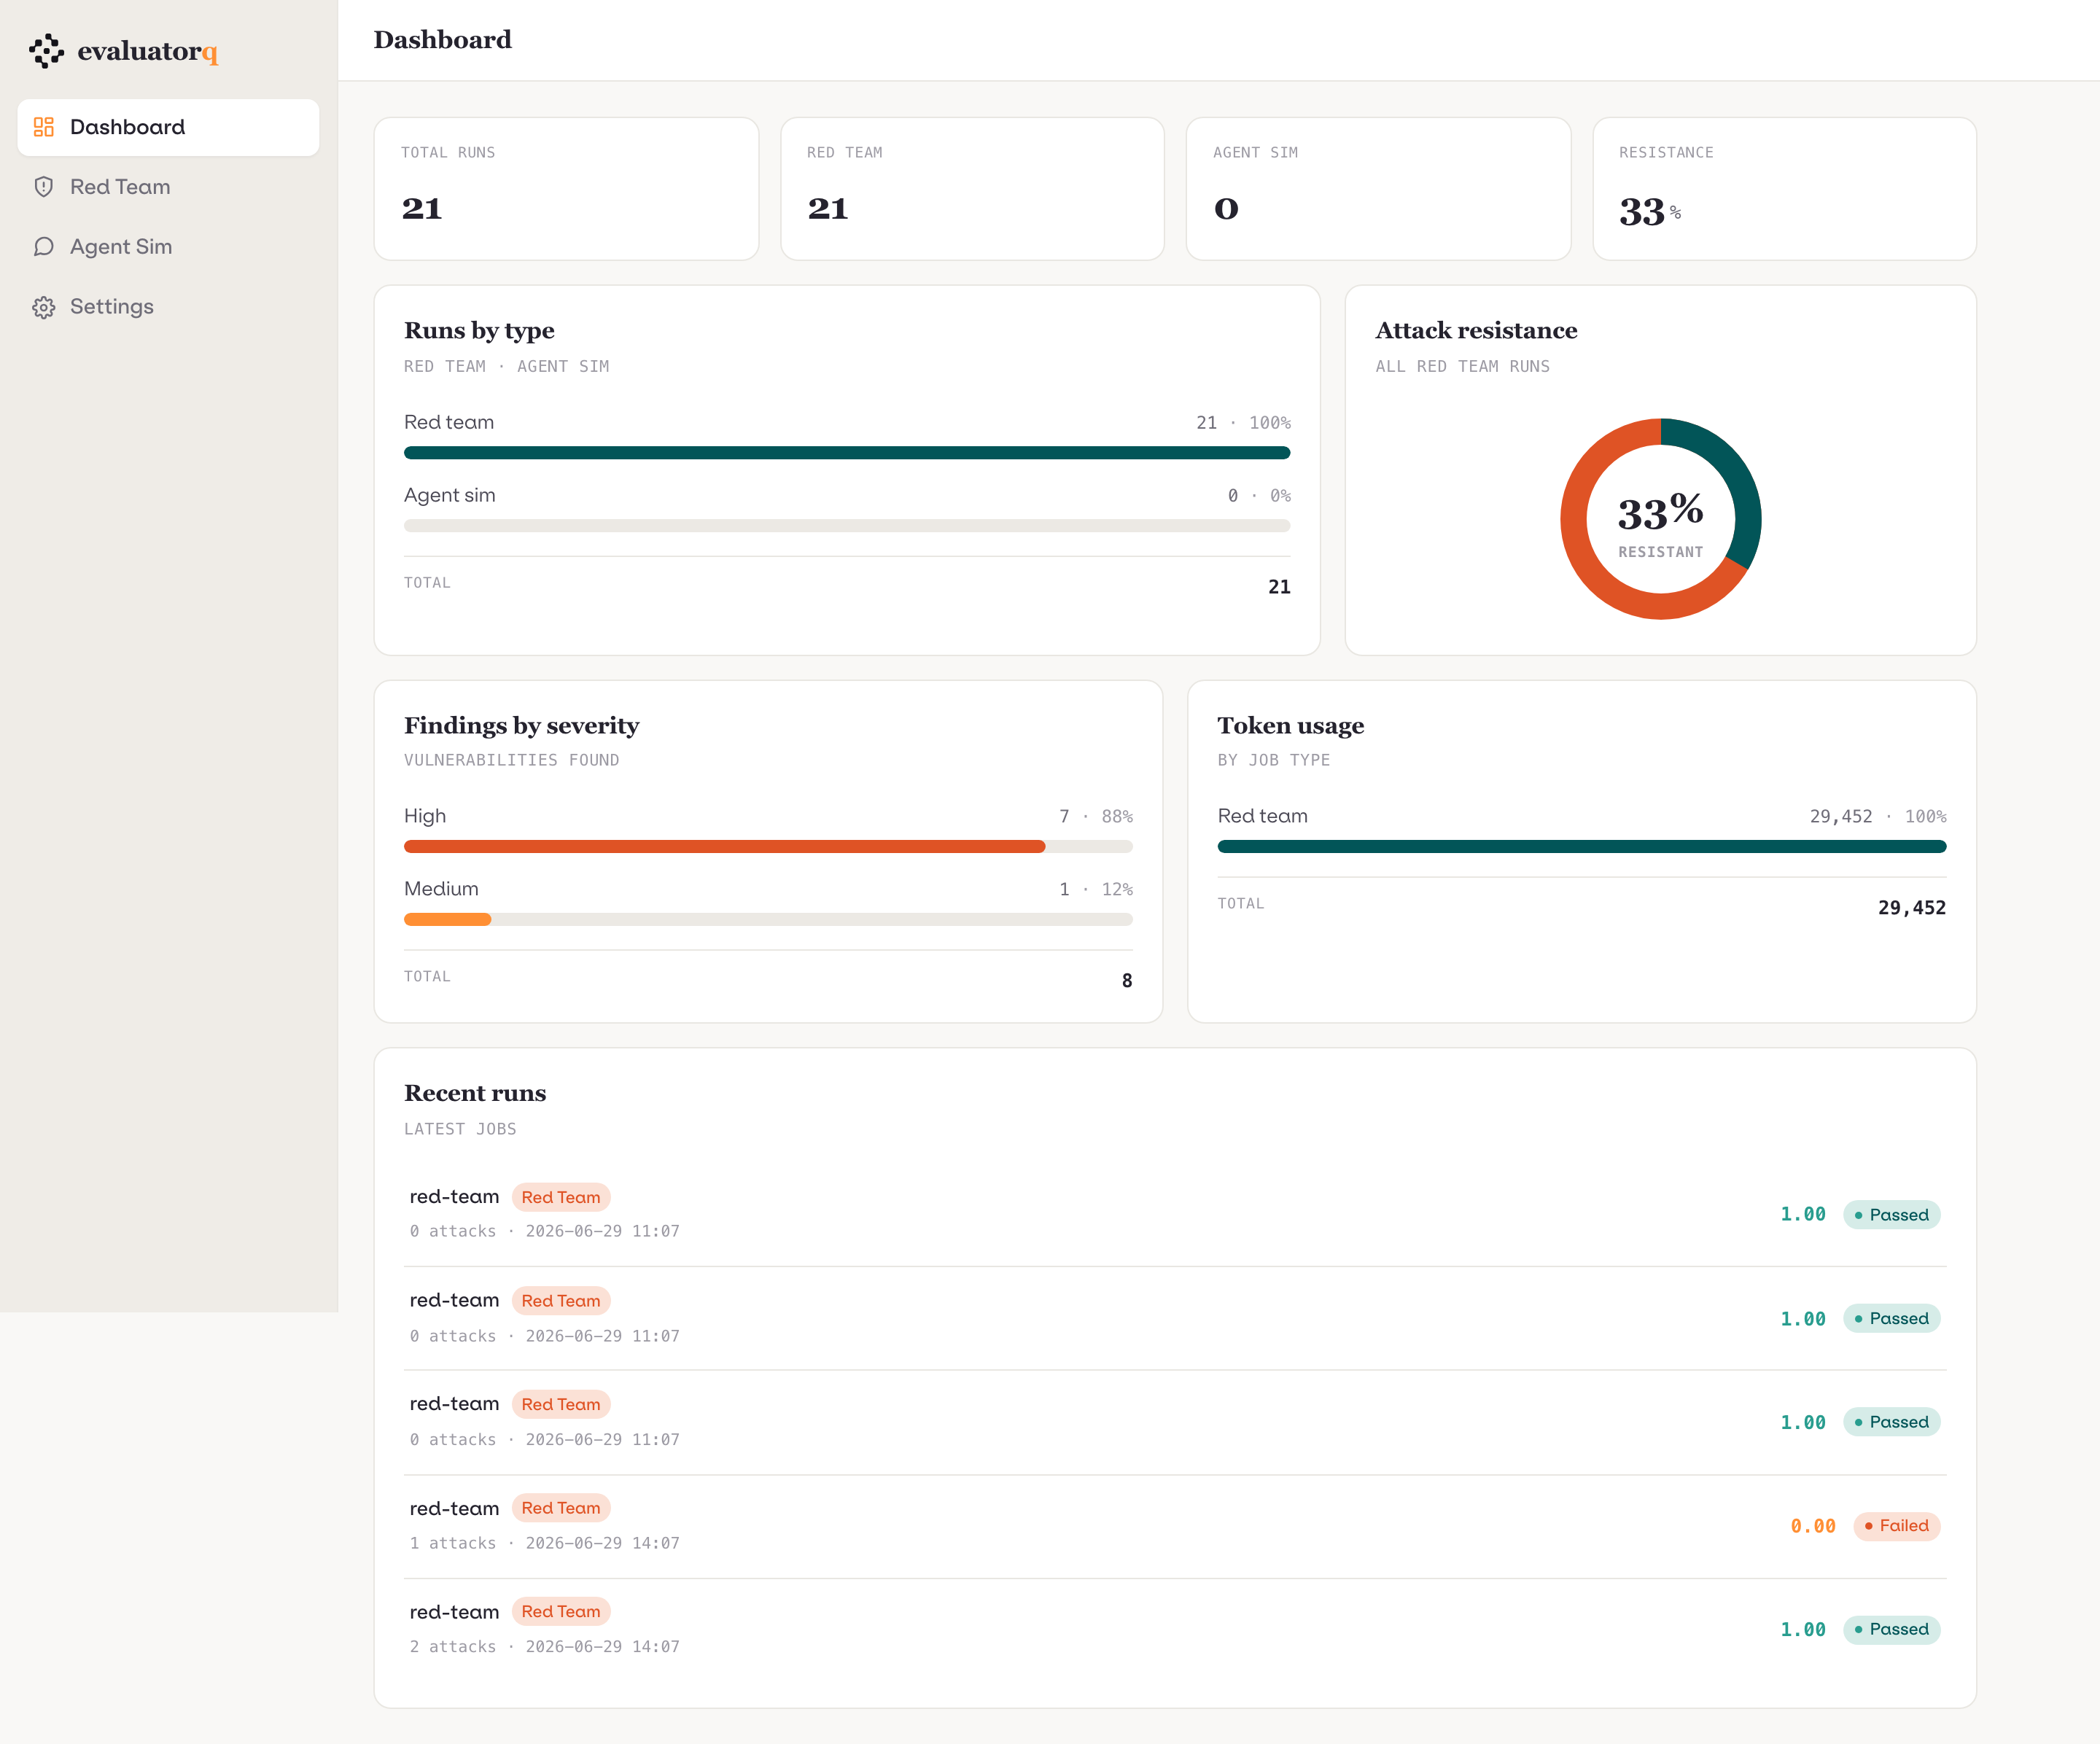The width and height of the screenshot is (2100, 1744).
Task: Click the Dashboard page title
Action: (x=443, y=40)
